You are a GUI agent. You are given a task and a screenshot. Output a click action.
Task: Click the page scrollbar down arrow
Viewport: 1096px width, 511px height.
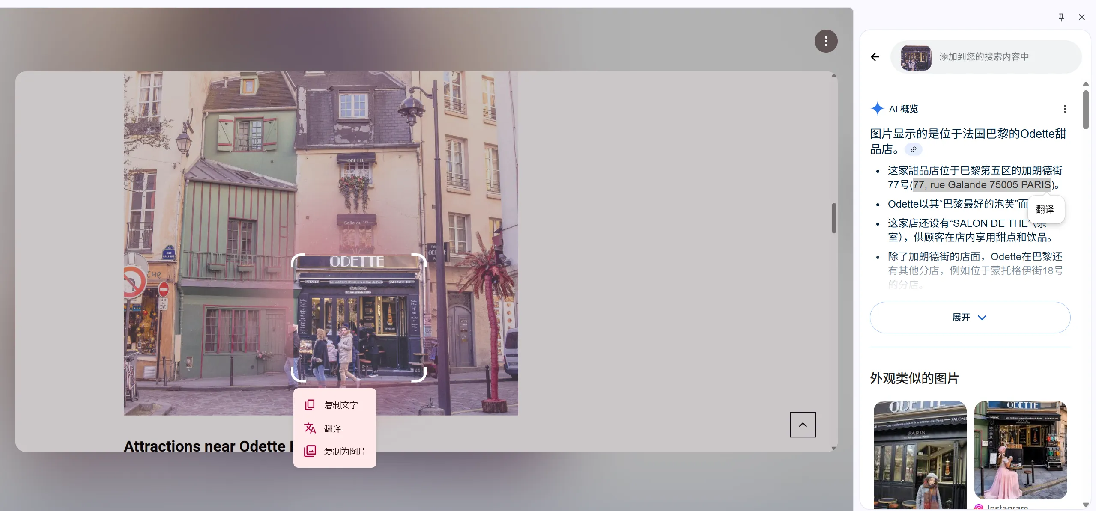click(833, 448)
